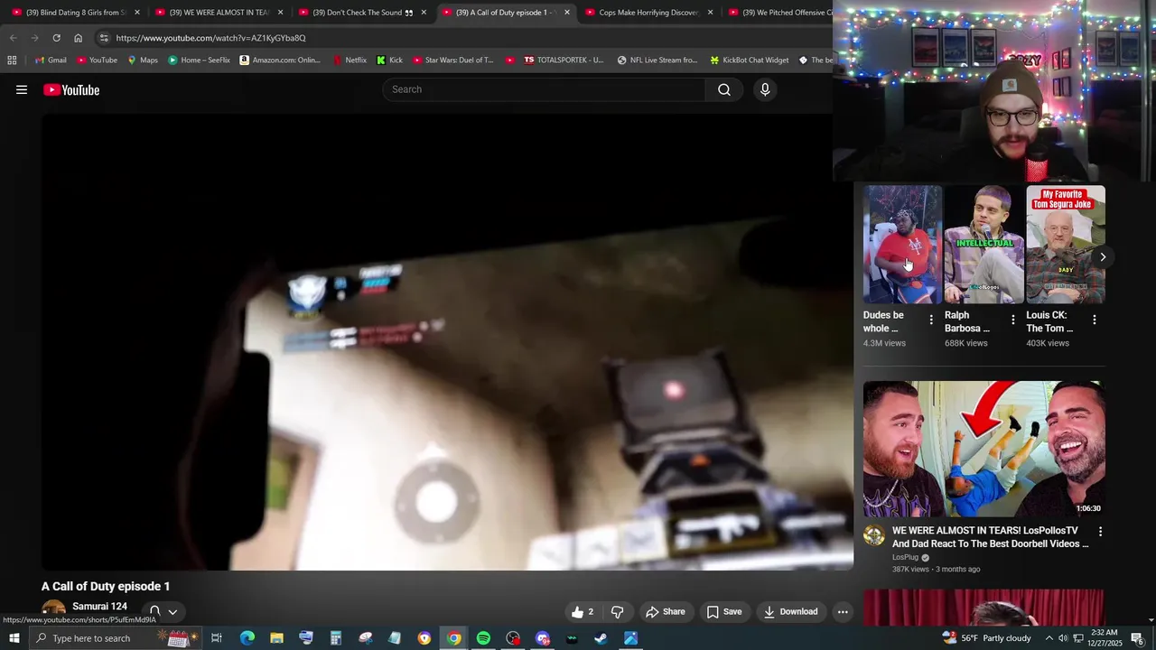
Task: Switch to Chrome on taskbar
Action: 453,638
